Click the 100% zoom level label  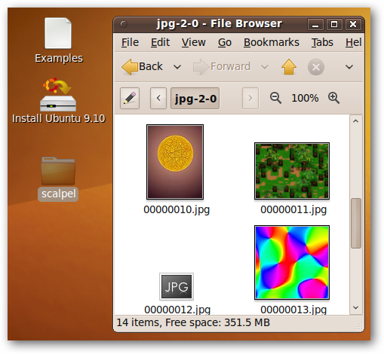[x=305, y=98]
